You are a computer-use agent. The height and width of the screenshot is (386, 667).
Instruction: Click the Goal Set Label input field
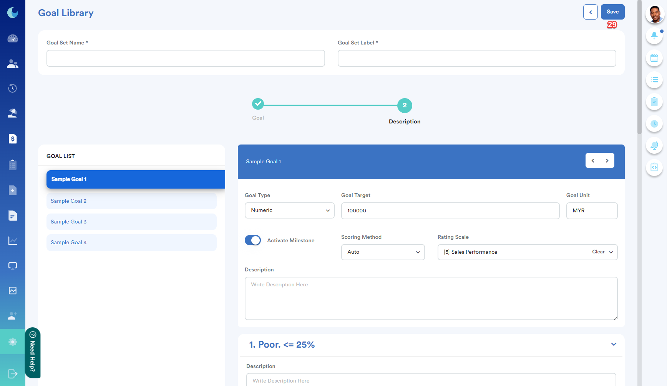[x=477, y=58]
